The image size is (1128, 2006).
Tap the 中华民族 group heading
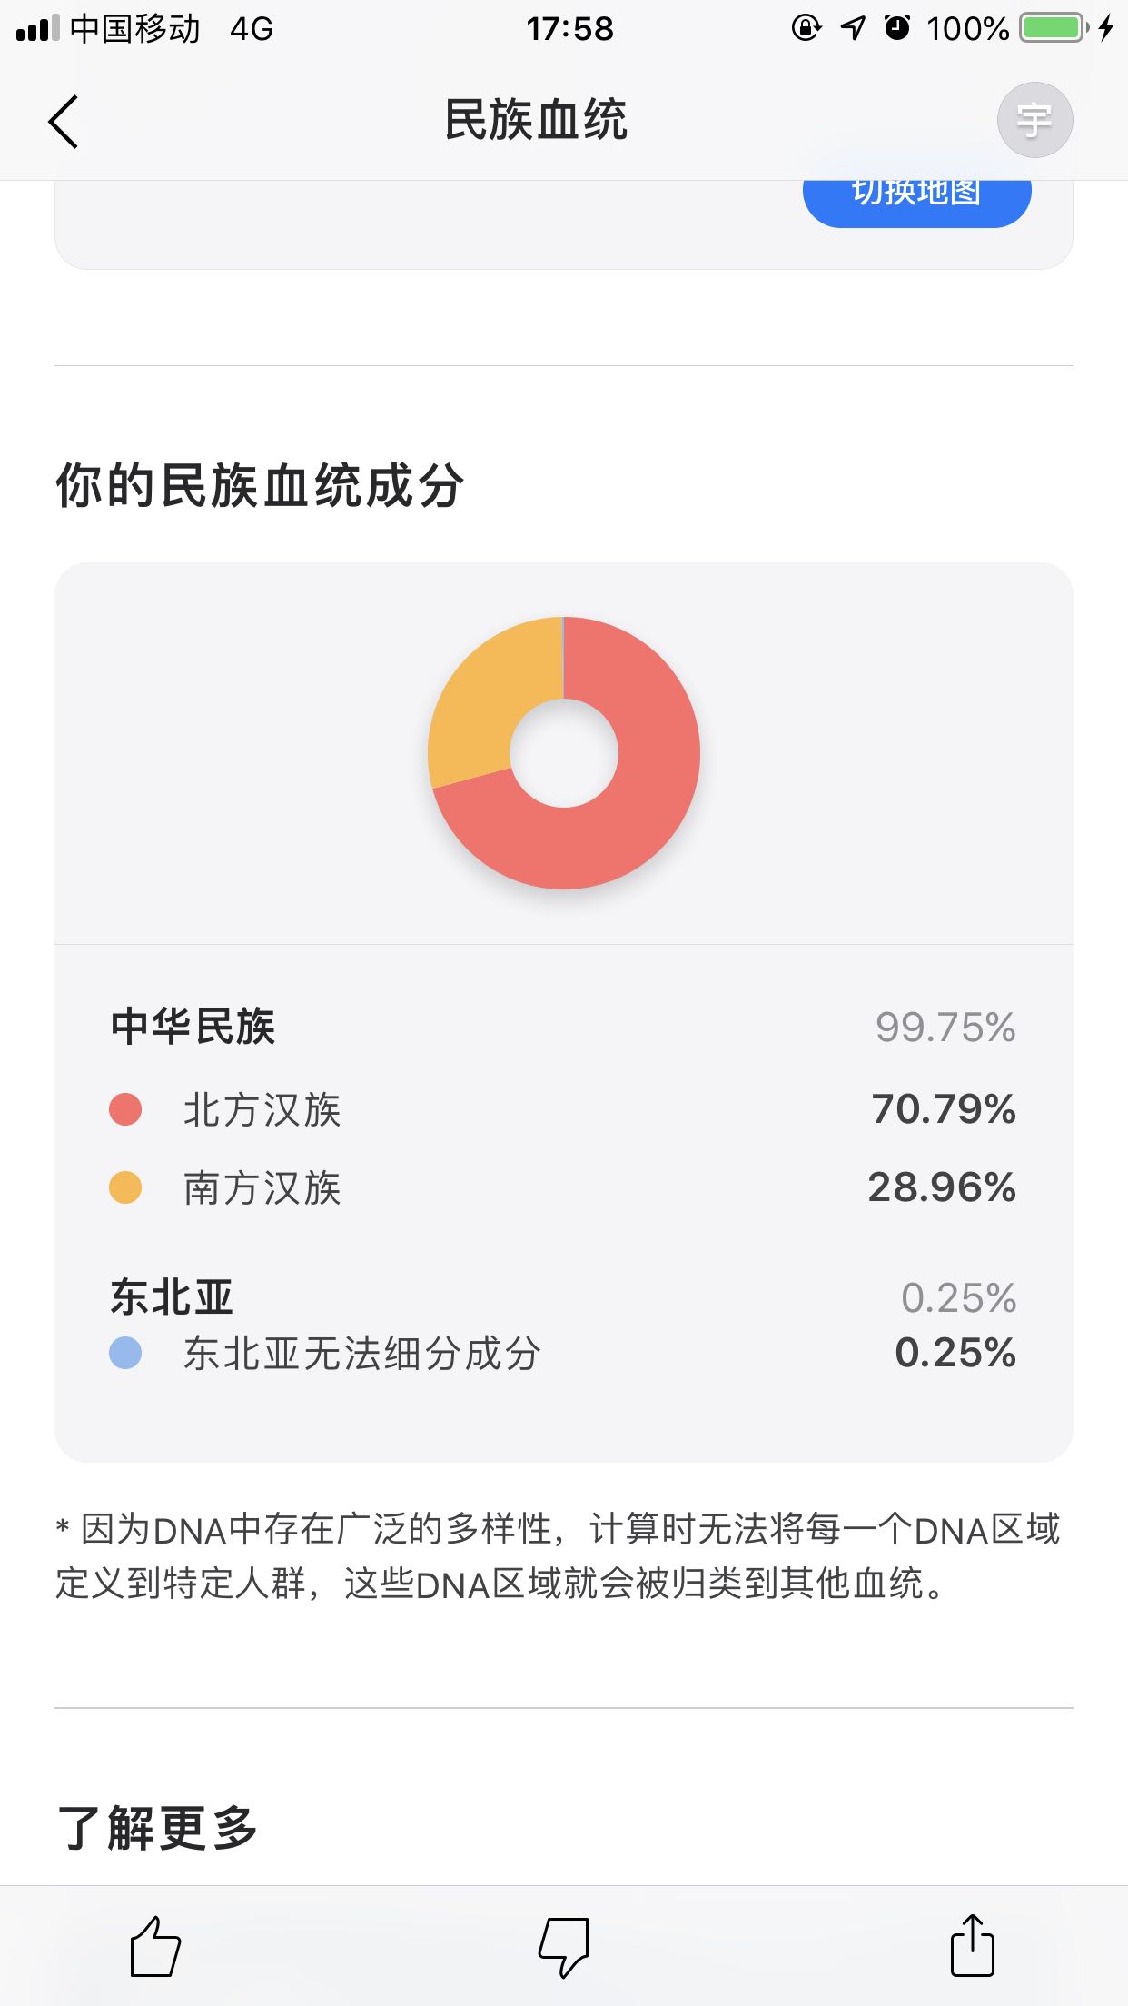click(193, 1027)
